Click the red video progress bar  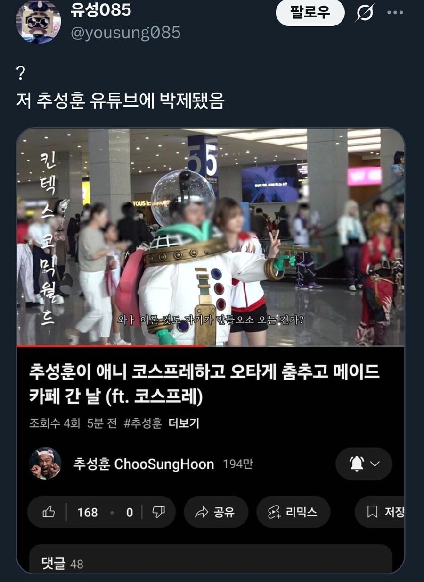tap(111, 346)
